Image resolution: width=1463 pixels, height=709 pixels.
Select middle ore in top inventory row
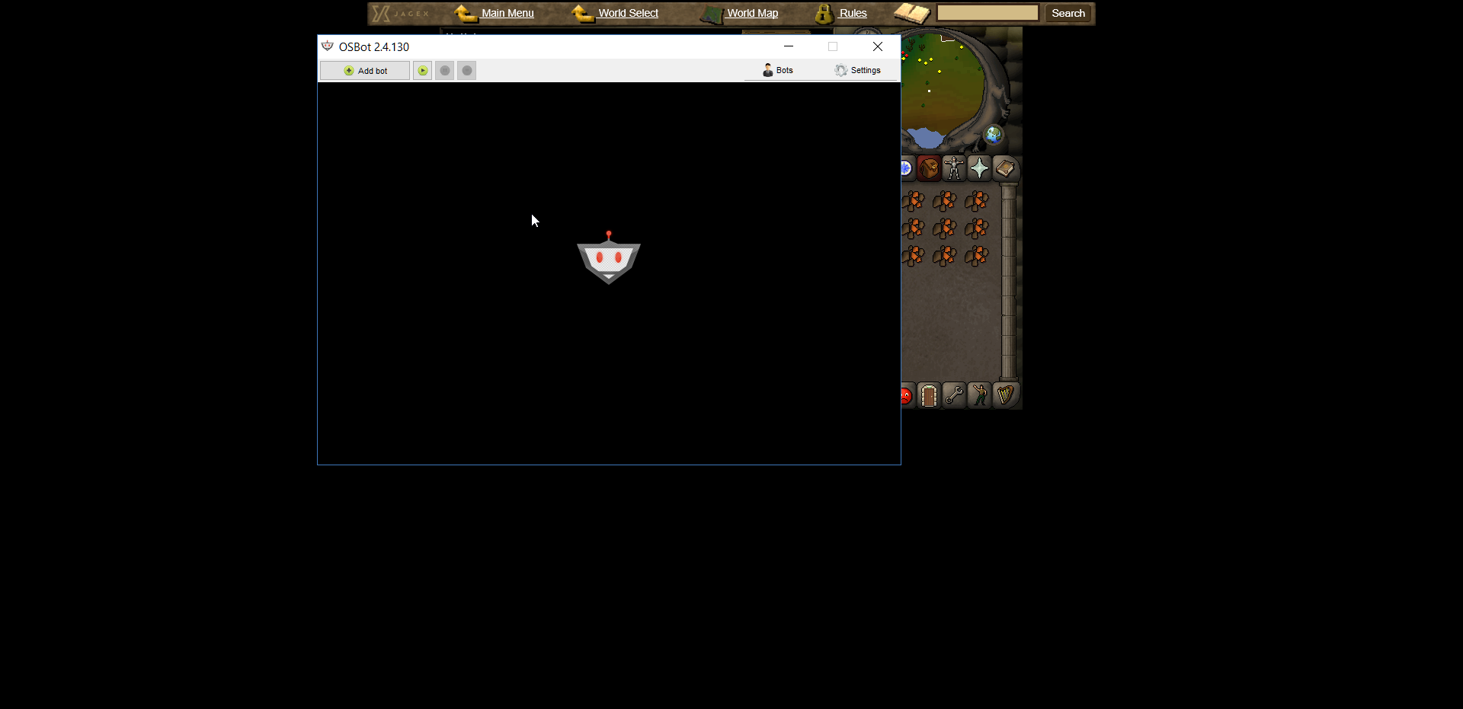click(x=945, y=201)
